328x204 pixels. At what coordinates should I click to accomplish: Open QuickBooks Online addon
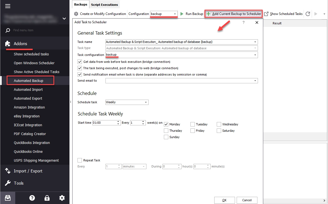click(x=28, y=151)
